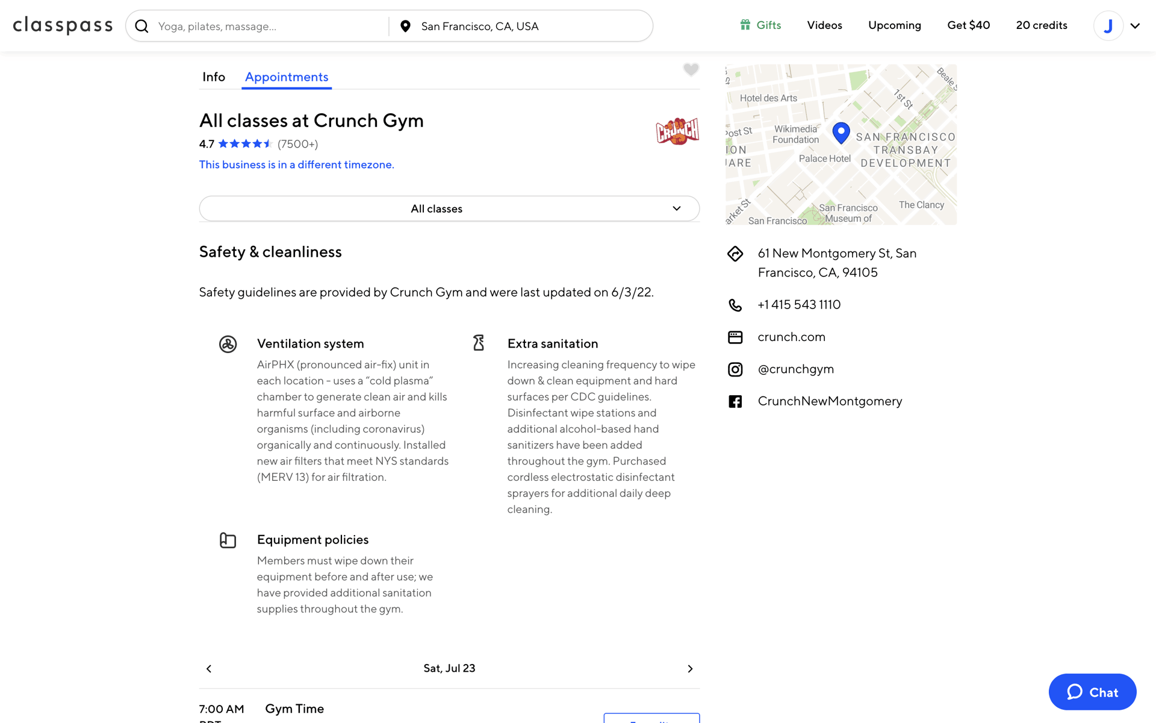Open Gifts in top navigation
The image size is (1156, 723).
pyautogui.click(x=760, y=25)
